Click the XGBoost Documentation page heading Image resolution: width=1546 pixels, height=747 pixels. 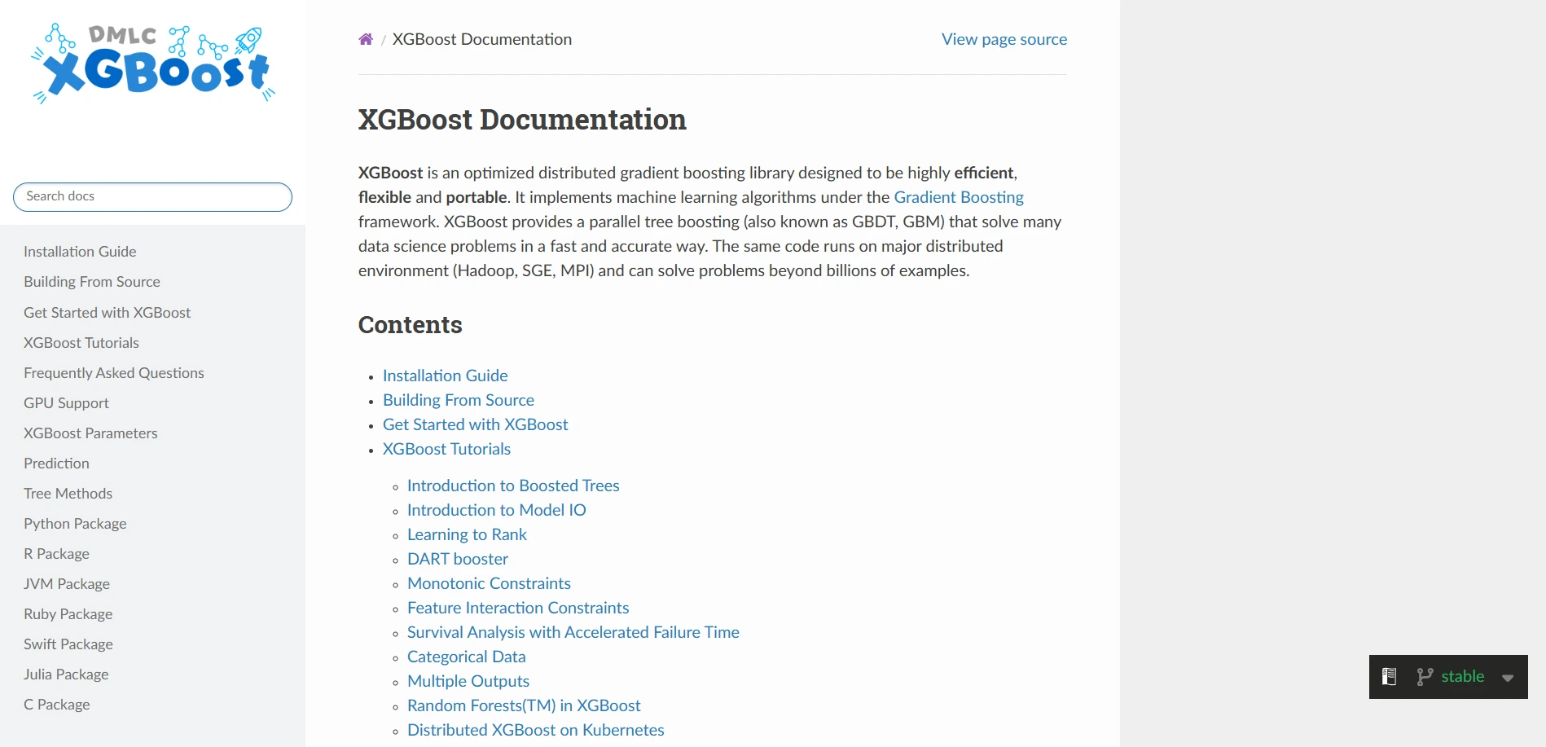522,120
